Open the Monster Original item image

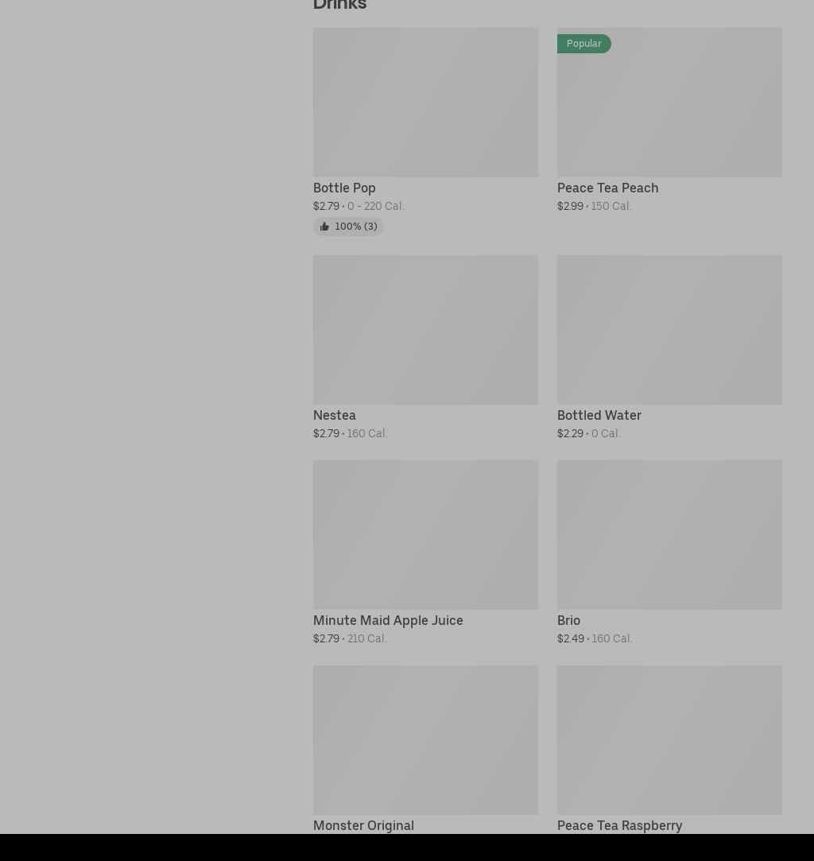[425, 739]
